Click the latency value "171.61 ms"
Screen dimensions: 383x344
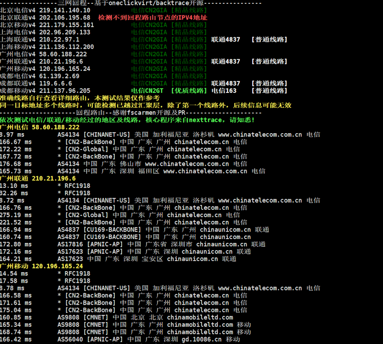click(16, 303)
